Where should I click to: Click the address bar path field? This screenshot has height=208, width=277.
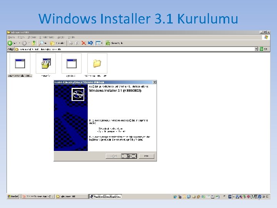135,49
